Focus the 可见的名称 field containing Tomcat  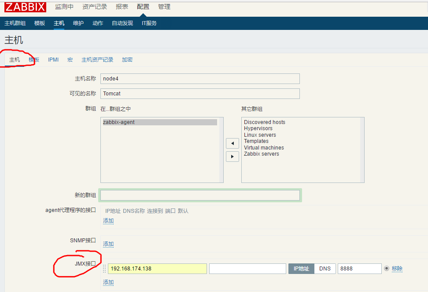(200, 94)
